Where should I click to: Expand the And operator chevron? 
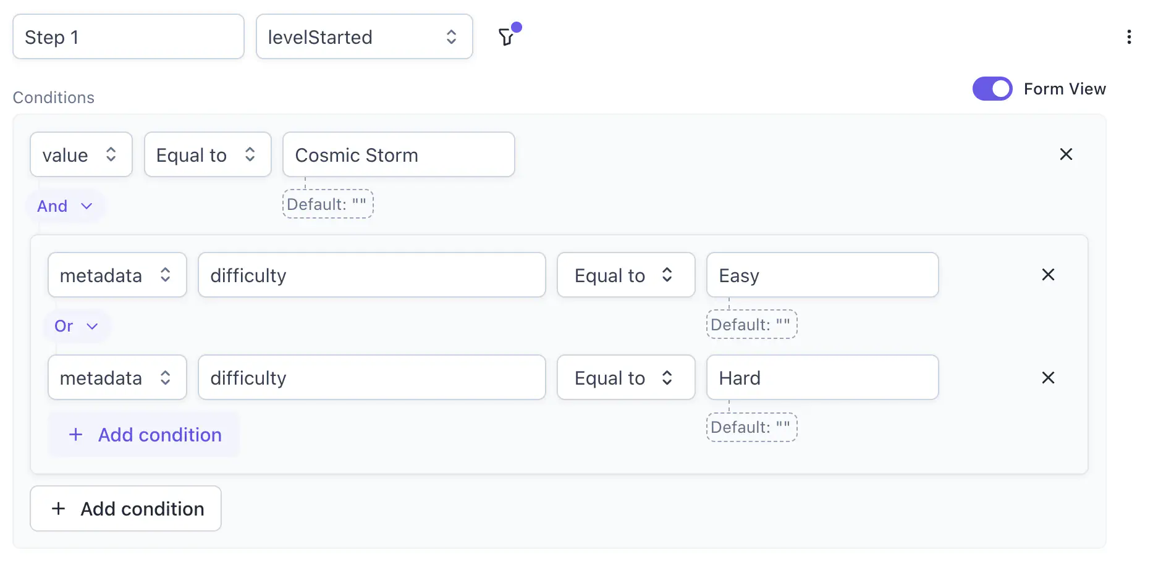click(86, 206)
